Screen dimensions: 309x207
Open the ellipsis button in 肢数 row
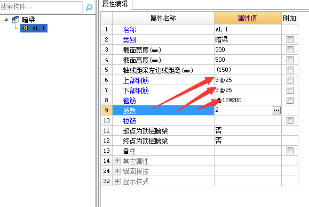(276, 110)
